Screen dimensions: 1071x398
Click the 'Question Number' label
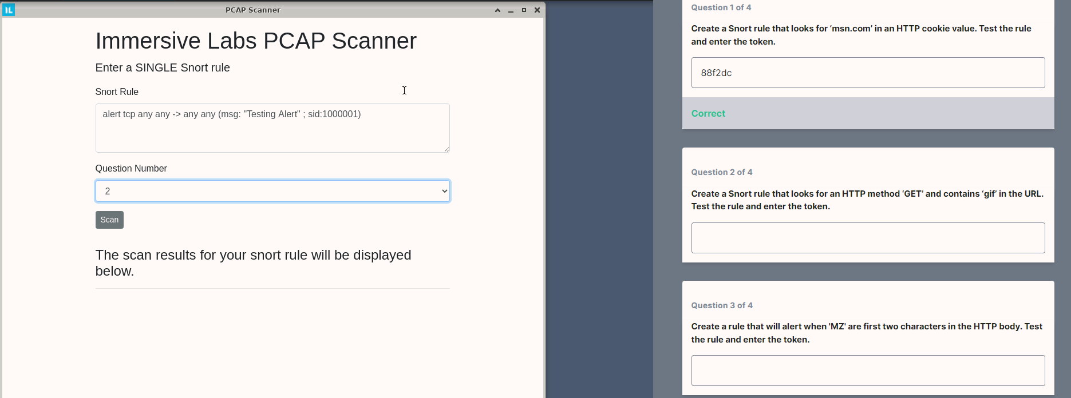tap(131, 168)
